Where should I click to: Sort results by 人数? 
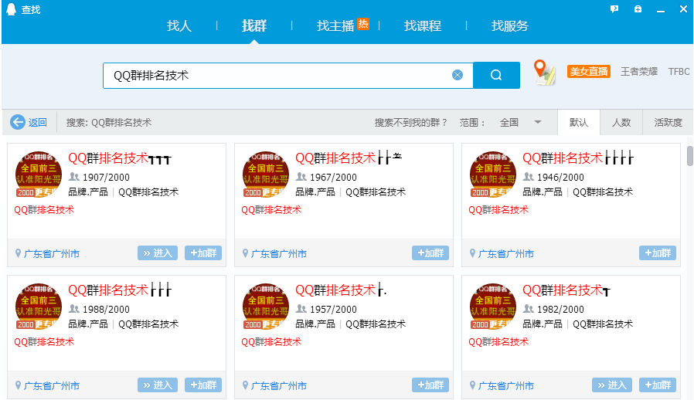(x=621, y=122)
